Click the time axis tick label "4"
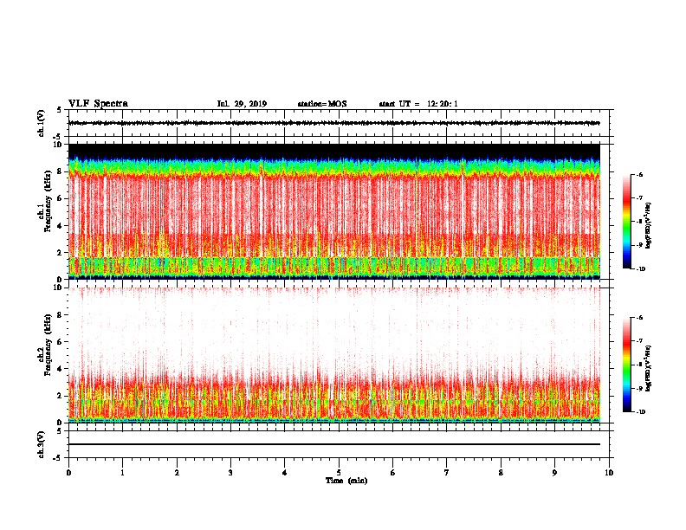The width and height of the screenshot is (686, 530). [285, 473]
